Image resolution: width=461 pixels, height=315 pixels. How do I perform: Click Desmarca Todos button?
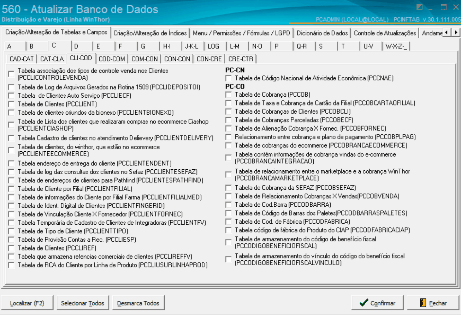tap(138, 303)
